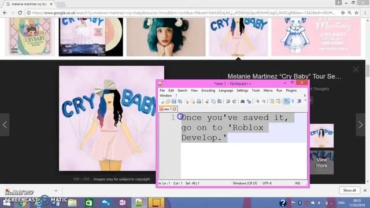This screenshot has width=370, height=208.
Task: Click the zoom magnifier icon in address bar
Action: tap(349, 13)
